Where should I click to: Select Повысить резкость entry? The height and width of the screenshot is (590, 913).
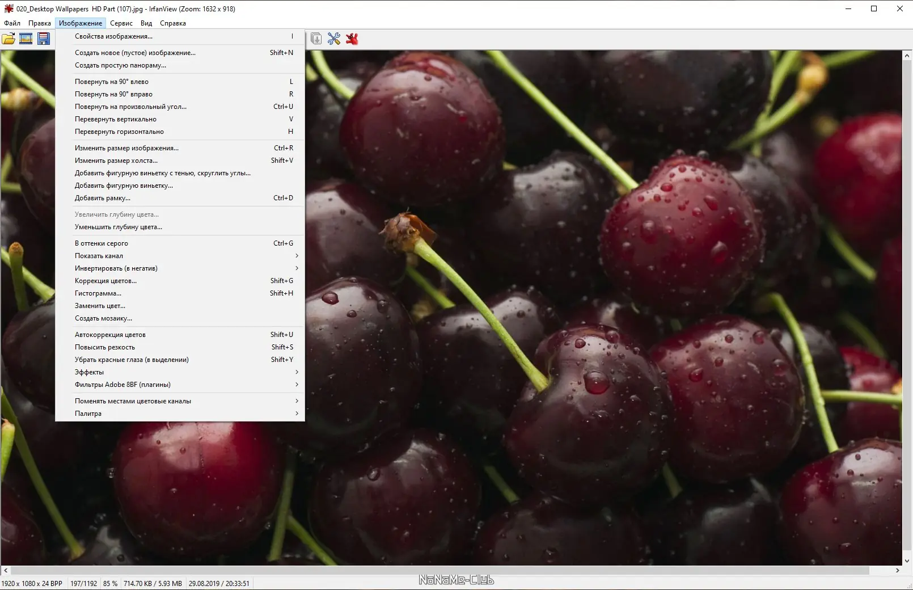pyautogui.click(x=180, y=347)
